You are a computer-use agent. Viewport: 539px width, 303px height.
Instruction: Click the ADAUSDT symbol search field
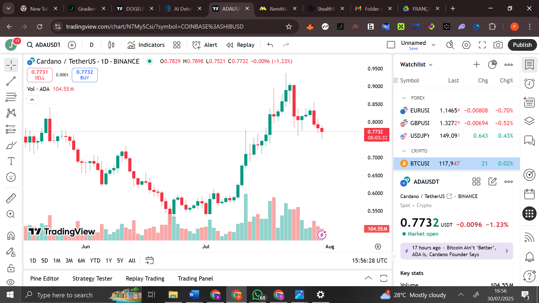point(44,45)
